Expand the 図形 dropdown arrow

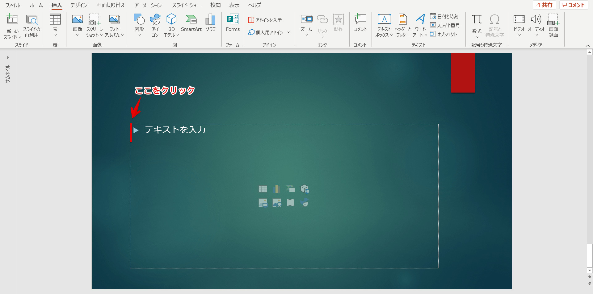click(x=139, y=35)
